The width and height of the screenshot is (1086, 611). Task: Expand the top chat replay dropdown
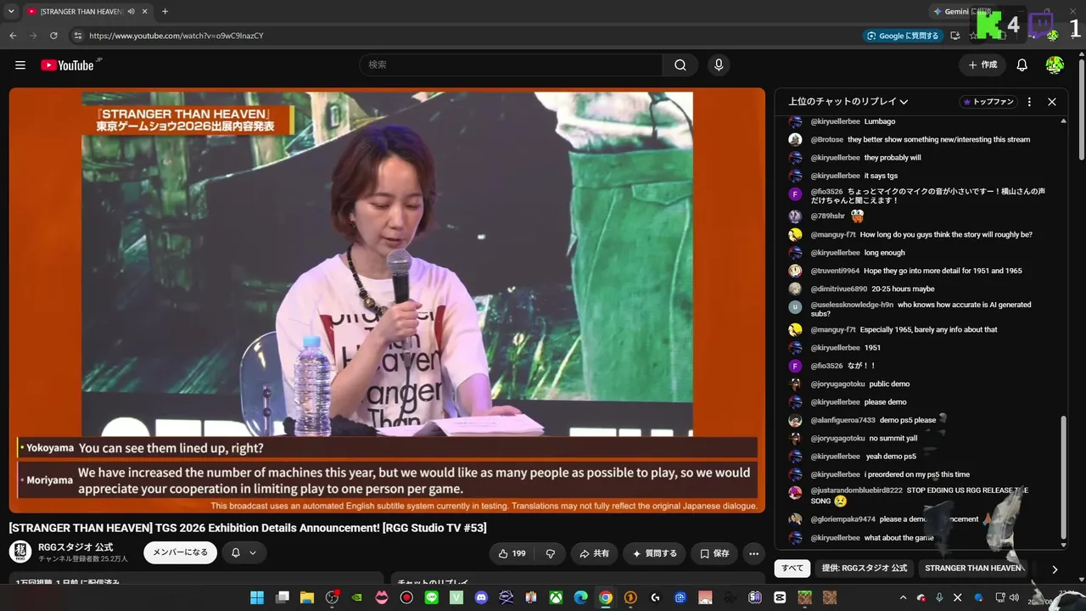[848, 102]
